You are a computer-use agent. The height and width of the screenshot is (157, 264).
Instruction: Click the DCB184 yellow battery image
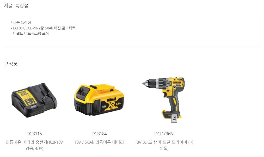(99, 100)
